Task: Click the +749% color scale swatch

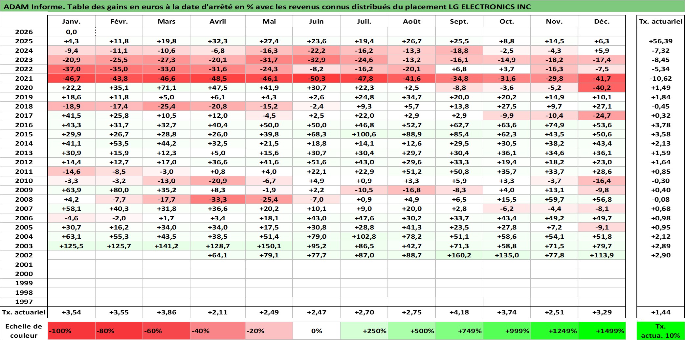Action: (459, 331)
